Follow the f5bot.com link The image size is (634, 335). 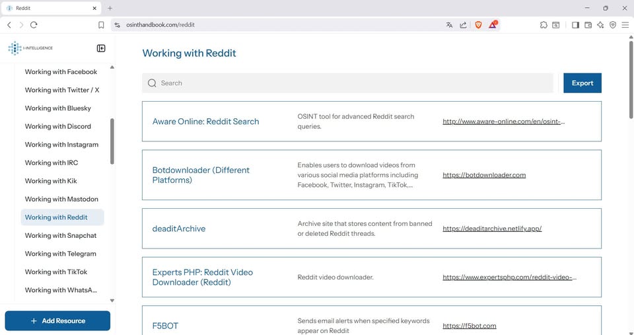click(x=469, y=326)
